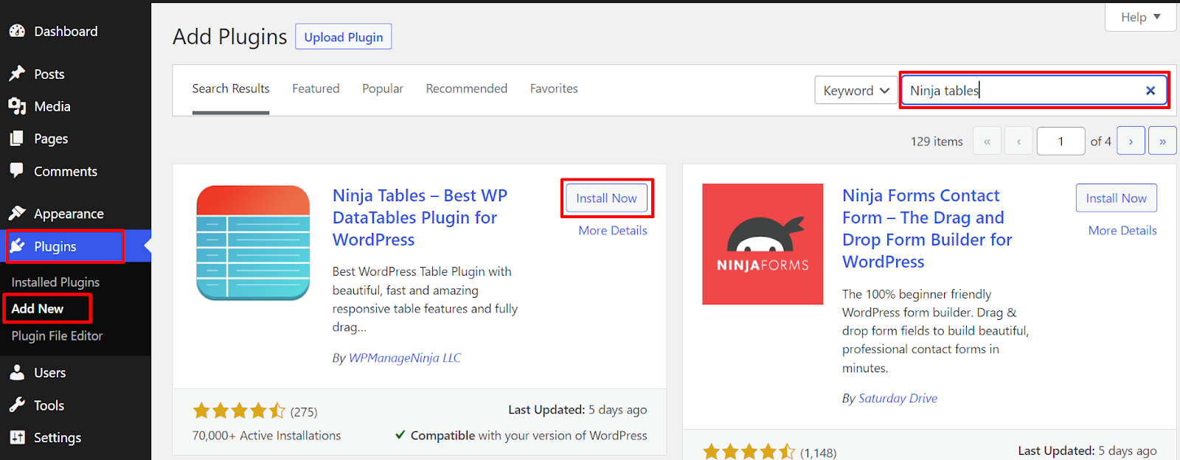1180x460 pixels.
Task: Click 'Last Updated: 5 days ago' for Ninja Tables
Action: tap(577, 410)
